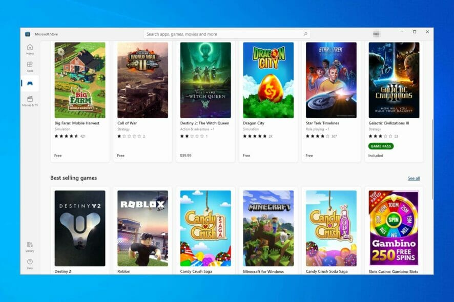Click the Game Pass badge on Galactic Civilizations
Viewport: 454px width, 302px height.
click(x=381, y=146)
